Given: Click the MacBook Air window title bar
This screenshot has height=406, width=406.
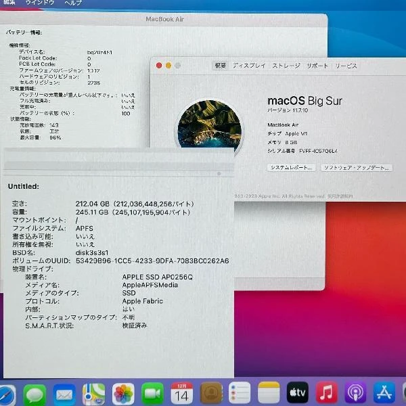Looking at the screenshot, I should coord(164,19).
